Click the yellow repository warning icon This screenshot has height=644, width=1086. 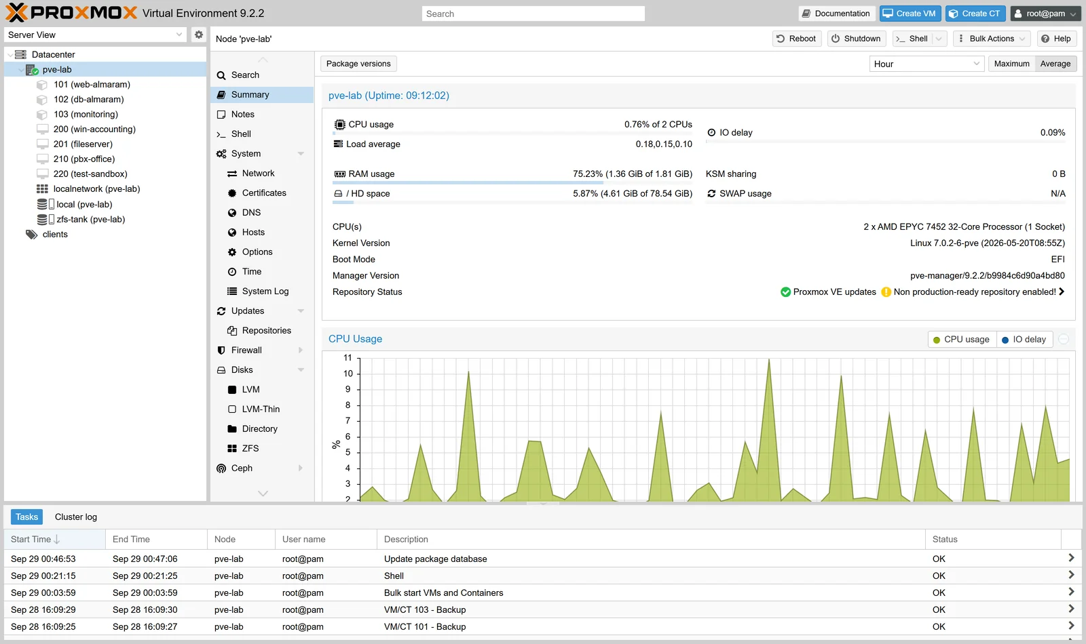tap(886, 292)
